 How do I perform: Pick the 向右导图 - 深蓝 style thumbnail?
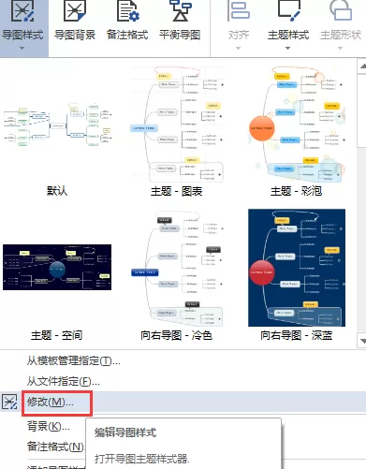[297, 268]
